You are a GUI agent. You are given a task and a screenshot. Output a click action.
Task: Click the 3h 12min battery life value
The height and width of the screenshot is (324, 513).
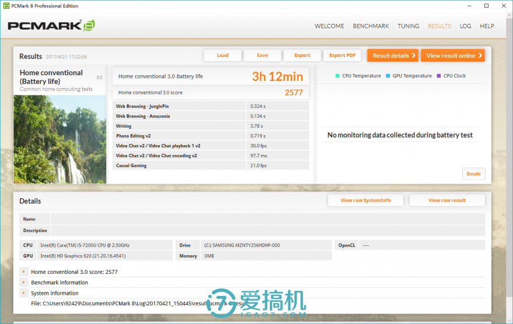277,76
